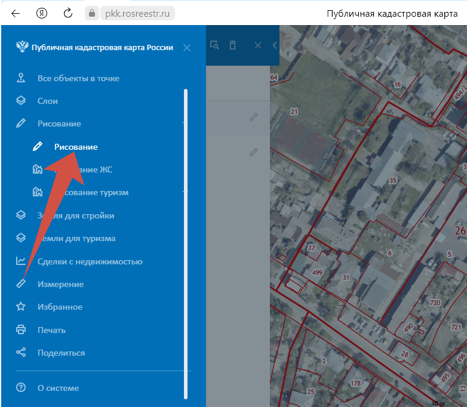
Task: Open the Земли для туризма layer
Action: pos(76,239)
